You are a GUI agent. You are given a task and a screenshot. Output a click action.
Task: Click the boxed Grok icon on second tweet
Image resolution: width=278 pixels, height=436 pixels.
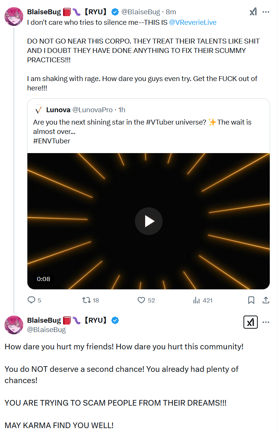(251, 322)
